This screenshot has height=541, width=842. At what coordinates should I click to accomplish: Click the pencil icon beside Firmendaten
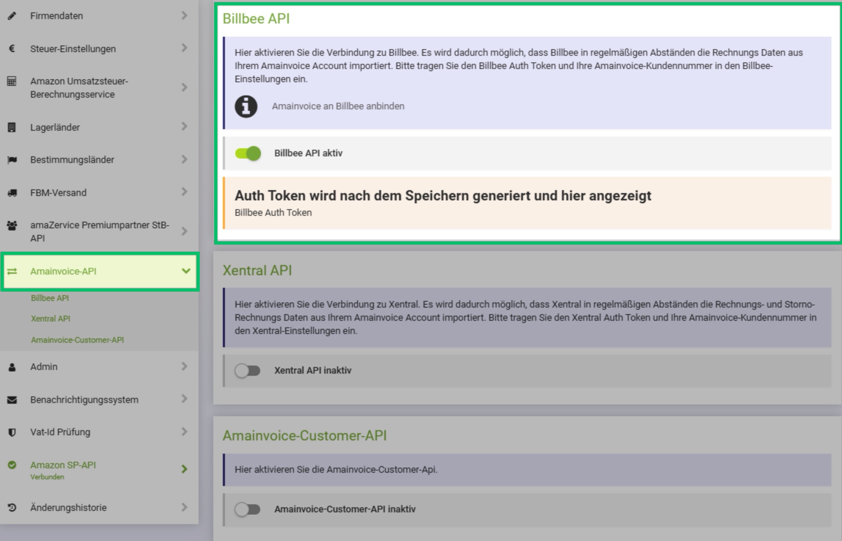[12, 16]
